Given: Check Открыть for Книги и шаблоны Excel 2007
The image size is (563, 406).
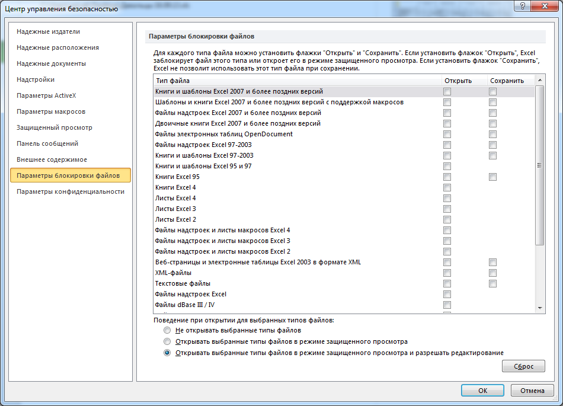Looking at the screenshot, I should tap(447, 92).
